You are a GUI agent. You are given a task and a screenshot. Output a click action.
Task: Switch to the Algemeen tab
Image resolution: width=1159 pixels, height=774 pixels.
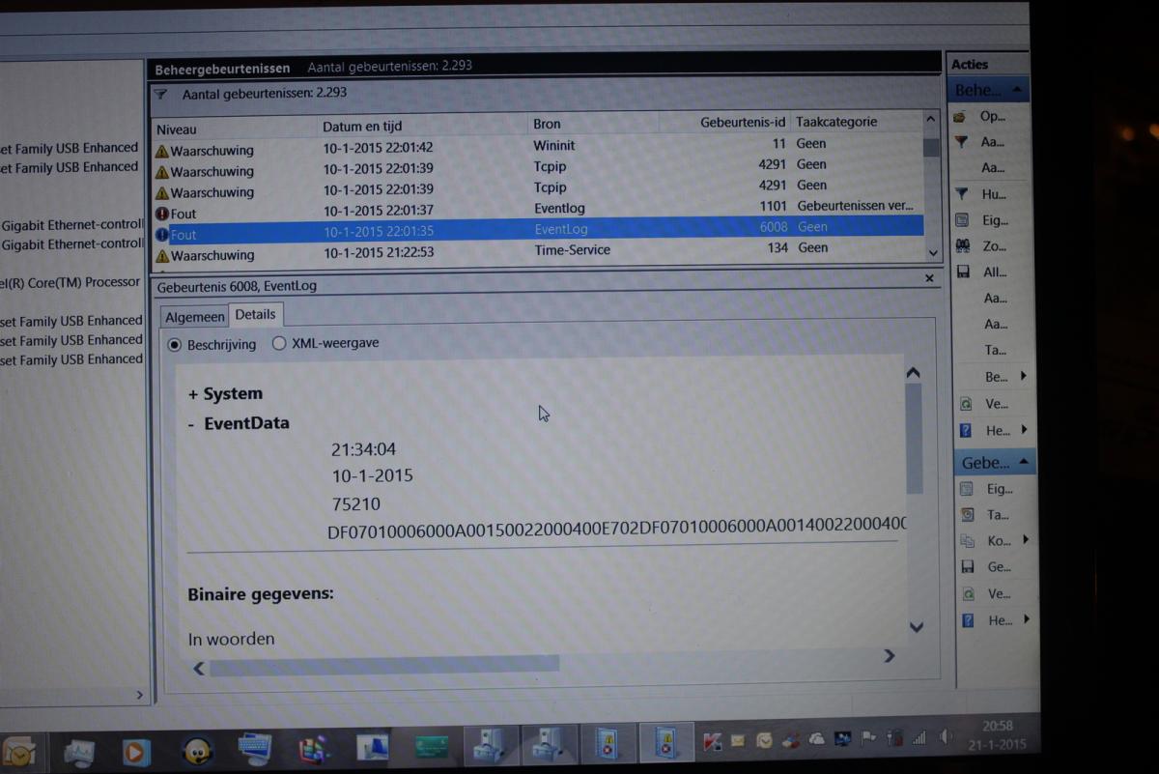194,318
